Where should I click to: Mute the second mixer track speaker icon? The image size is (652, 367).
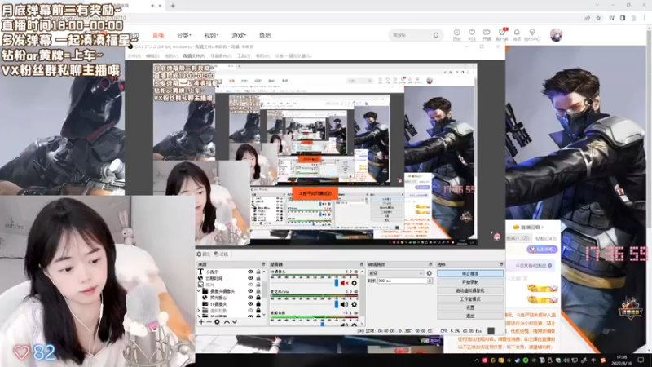point(344,304)
